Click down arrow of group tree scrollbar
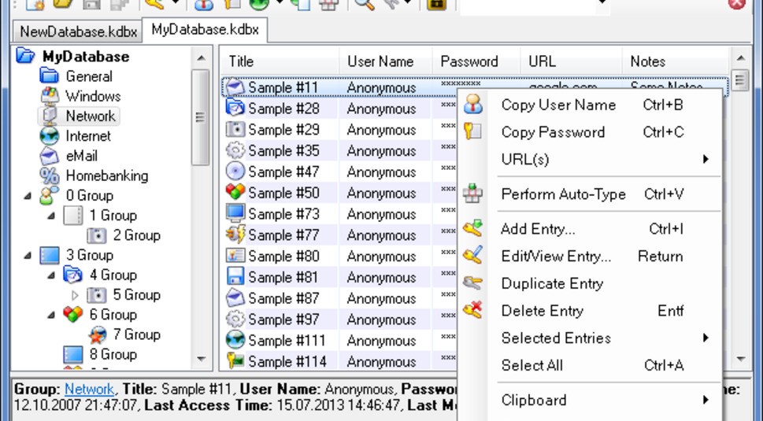 tap(200, 359)
